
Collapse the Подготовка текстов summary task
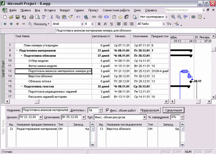click(x=22, y=86)
